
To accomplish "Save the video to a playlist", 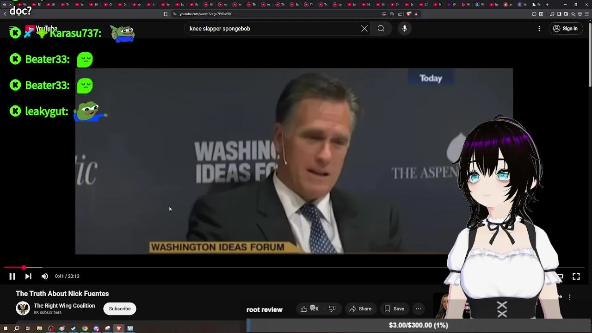I will (x=394, y=309).
